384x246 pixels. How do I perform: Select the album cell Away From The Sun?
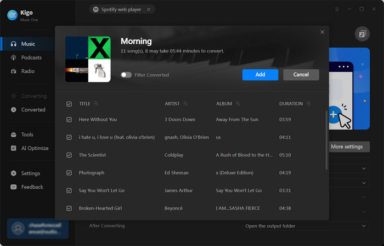point(237,120)
